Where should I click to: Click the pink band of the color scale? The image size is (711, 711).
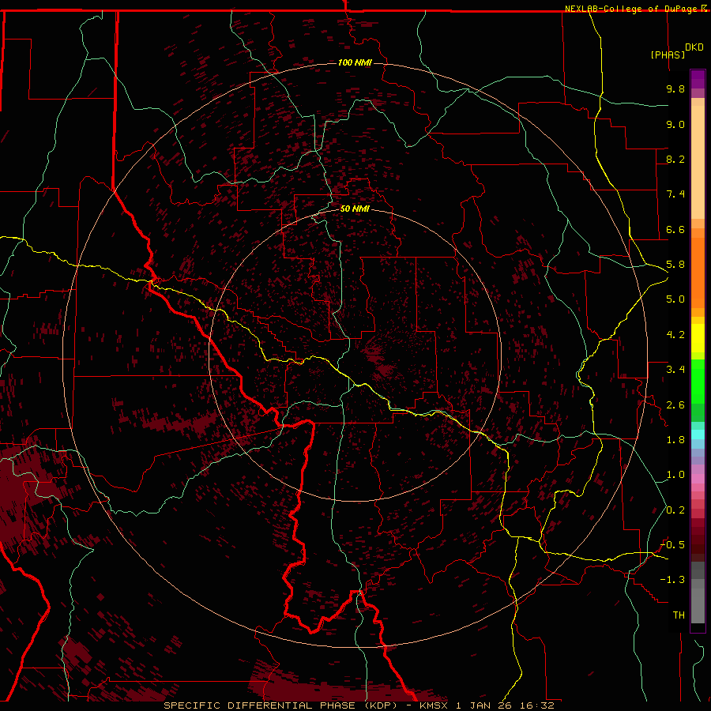[698, 479]
